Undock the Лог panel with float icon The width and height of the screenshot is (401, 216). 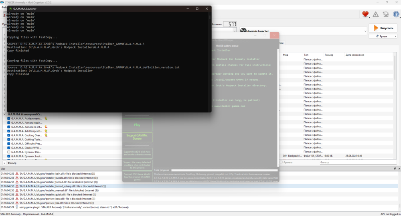click(x=395, y=169)
